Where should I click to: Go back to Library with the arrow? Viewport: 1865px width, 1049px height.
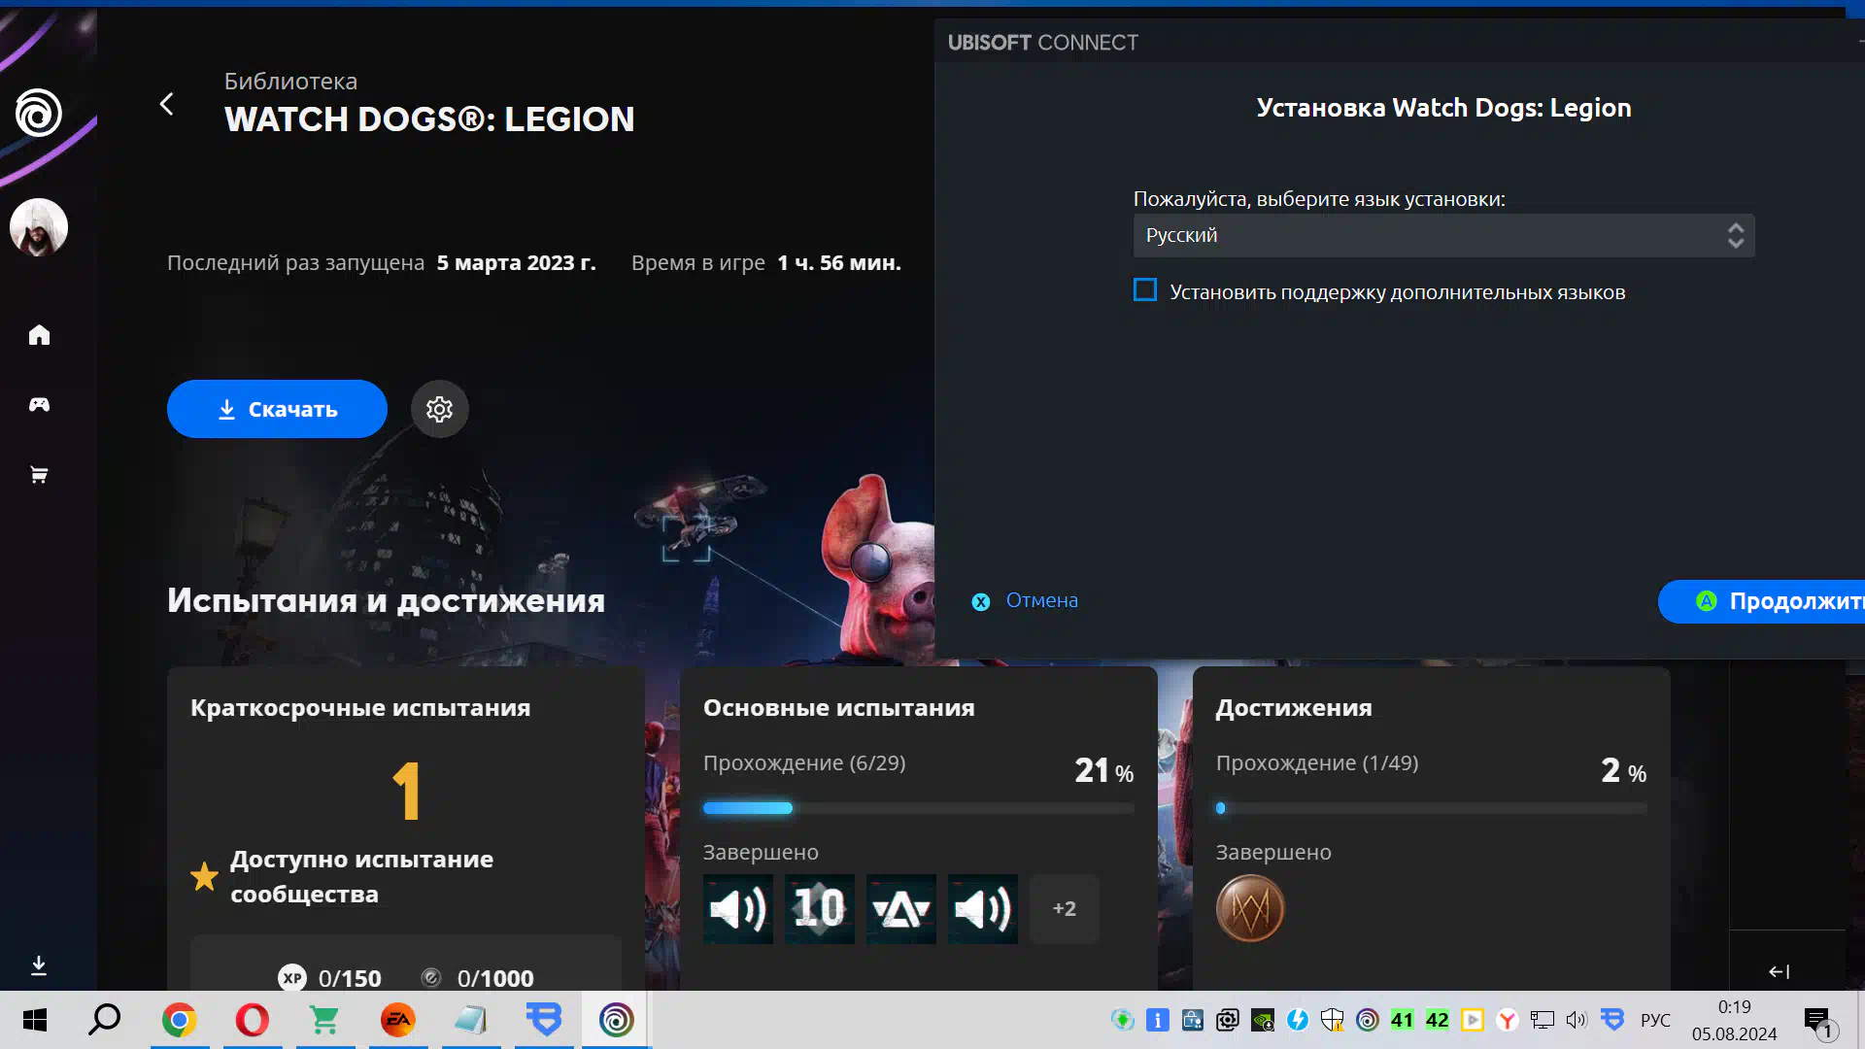(167, 104)
